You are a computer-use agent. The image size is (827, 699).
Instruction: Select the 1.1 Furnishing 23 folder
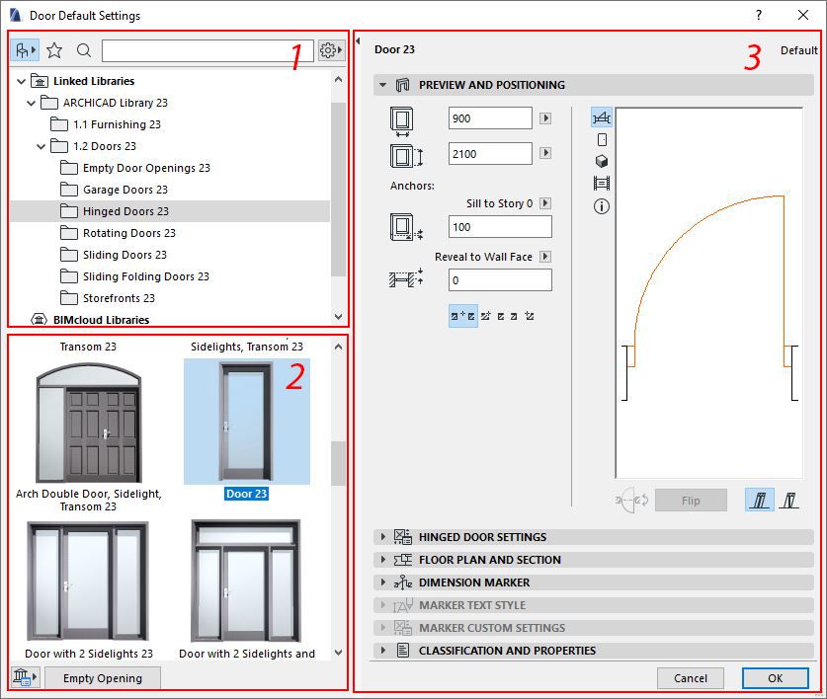coord(106,124)
